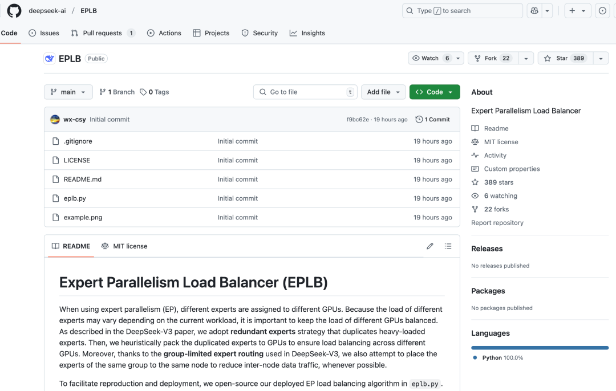Click Python 100.0% language link
The width and height of the screenshot is (616, 391).
tap(498, 357)
